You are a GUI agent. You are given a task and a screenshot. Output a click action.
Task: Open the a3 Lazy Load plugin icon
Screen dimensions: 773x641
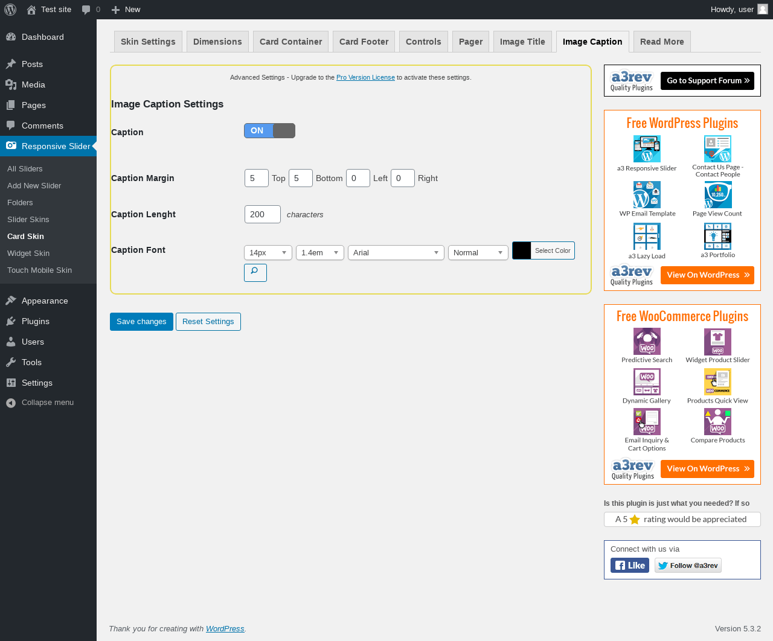[647, 237]
